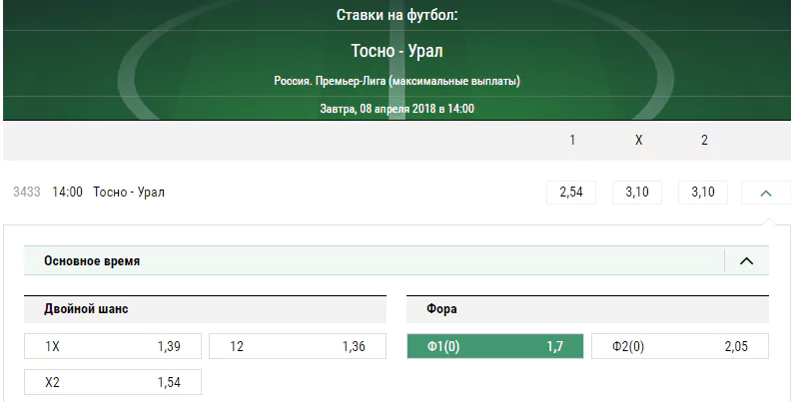Collapse Основное время section with black arrow
This screenshot has height=402, width=794.
(746, 261)
